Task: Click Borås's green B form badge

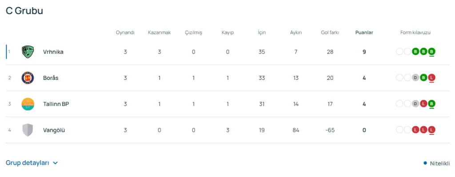Action: tap(423, 78)
